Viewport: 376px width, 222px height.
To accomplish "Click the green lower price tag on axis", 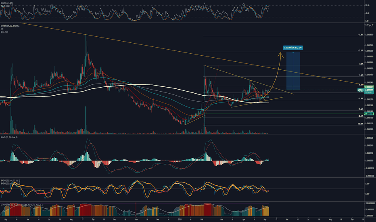I will coord(369,114).
